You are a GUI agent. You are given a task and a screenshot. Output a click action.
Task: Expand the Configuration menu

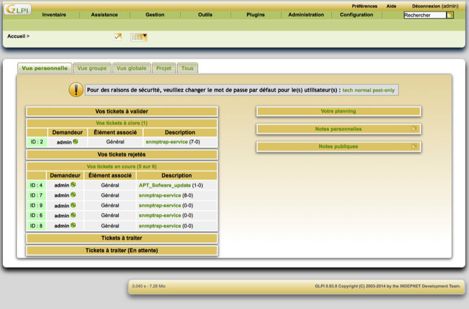point(356,15)
